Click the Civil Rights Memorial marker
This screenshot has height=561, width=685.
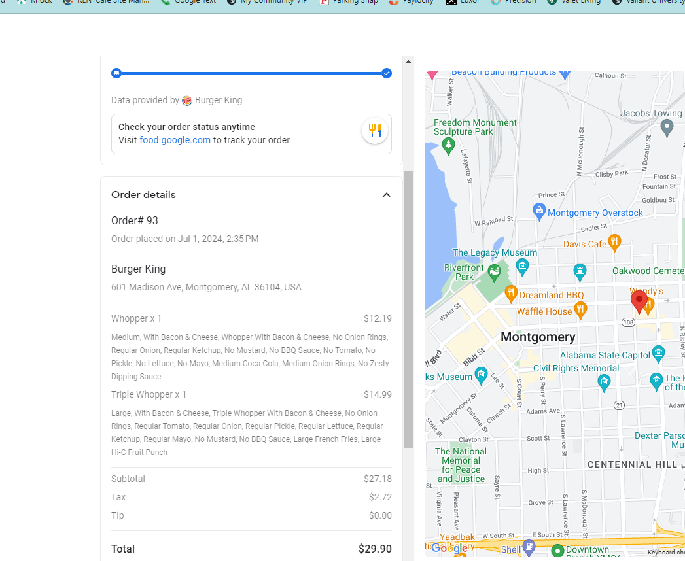pos(604,382)
